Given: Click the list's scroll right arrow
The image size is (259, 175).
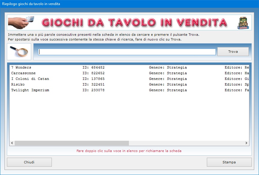Looking at the screenshot, I should pos(246,143).
